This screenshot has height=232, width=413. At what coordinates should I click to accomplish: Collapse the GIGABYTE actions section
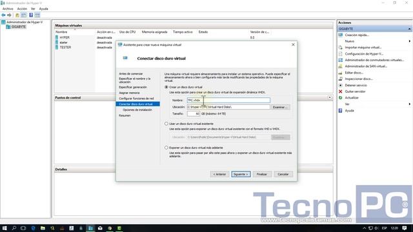(x=409, y=28)
